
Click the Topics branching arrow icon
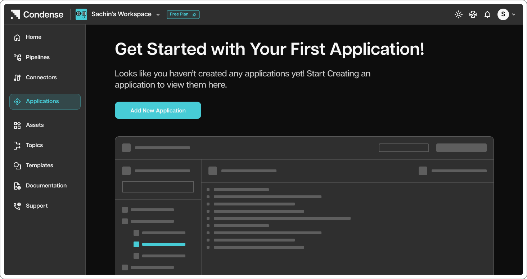pos(17,145)
